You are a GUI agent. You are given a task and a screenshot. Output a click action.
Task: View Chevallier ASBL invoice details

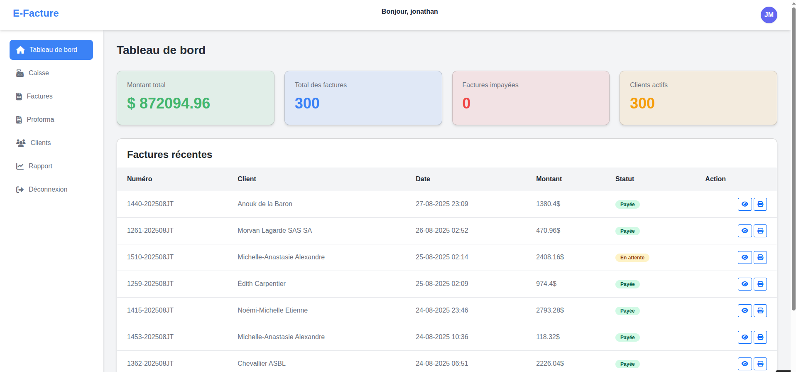[x=745, y=364]
